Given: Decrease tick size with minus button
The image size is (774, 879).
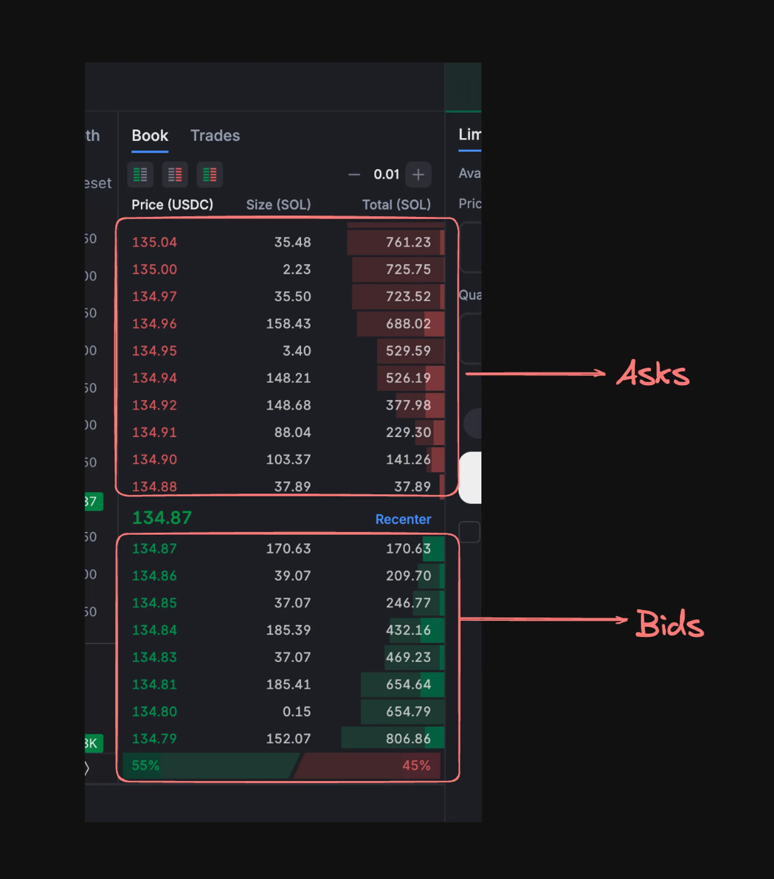Looking at the screenshot, I should click(x=354, y=175).
